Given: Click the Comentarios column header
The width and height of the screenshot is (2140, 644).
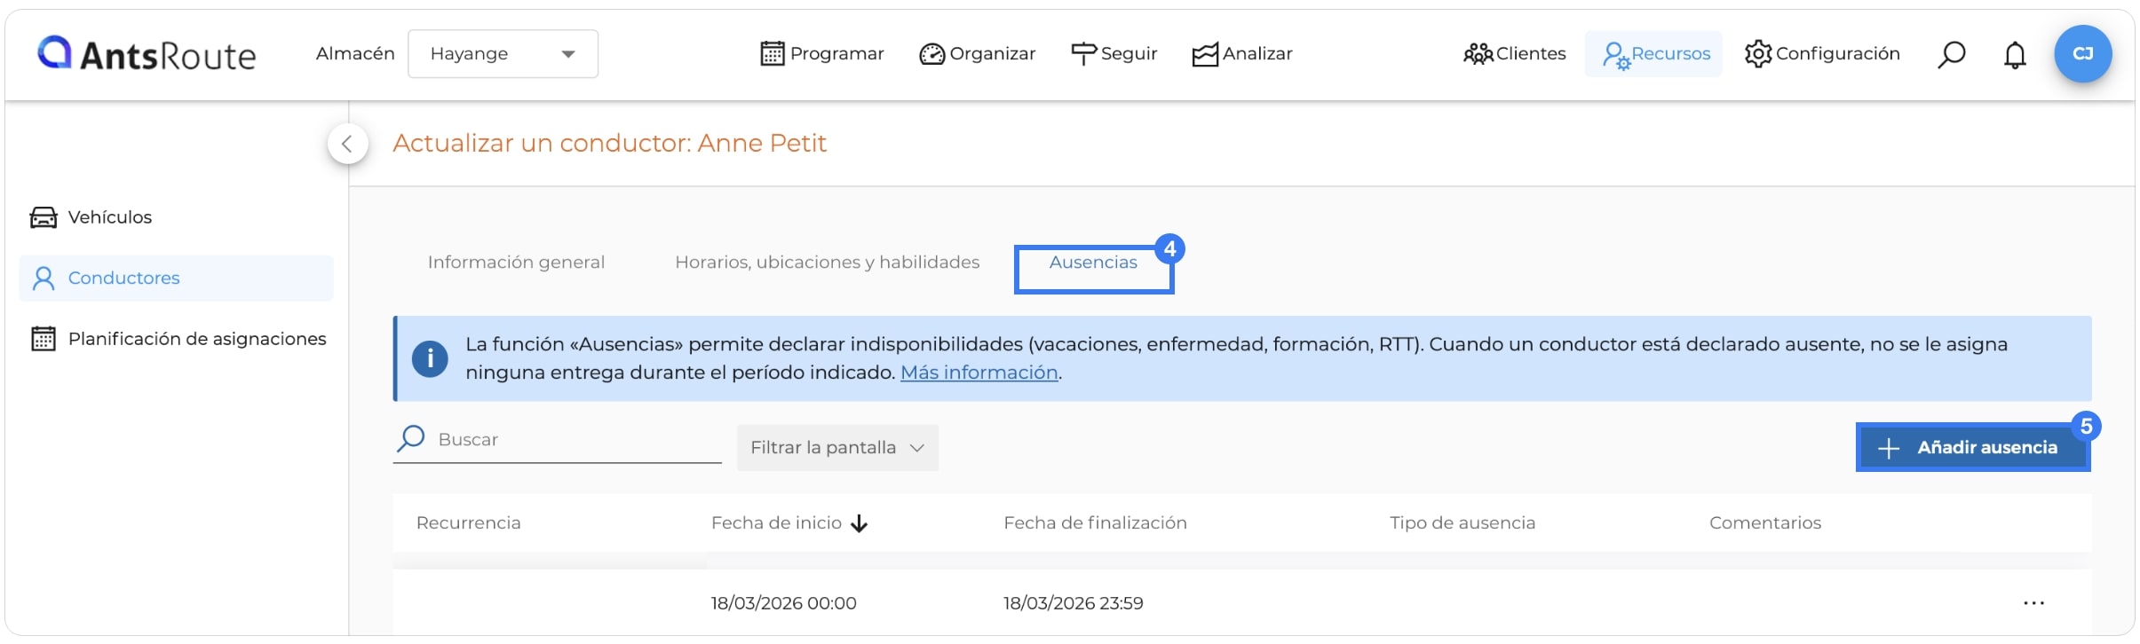Looking at the screenshot, I should click(x=1765, y=523).
